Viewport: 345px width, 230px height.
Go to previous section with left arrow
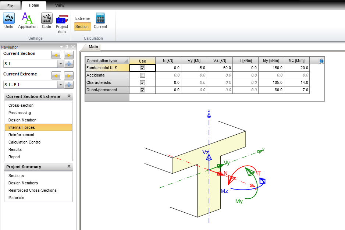pos(56,55)
